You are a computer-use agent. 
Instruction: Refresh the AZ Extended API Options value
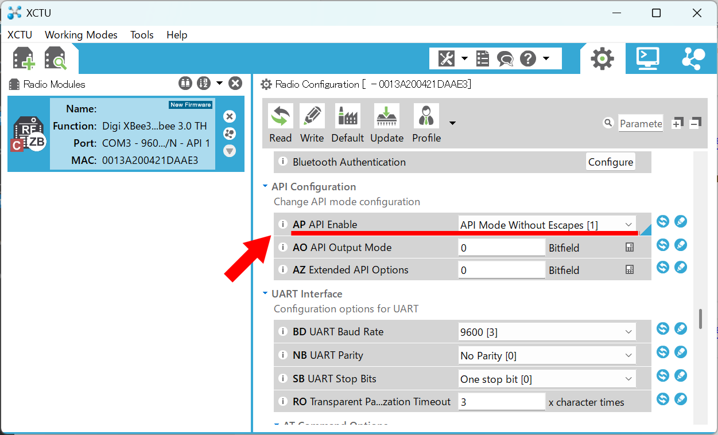(x=663, y=267)
